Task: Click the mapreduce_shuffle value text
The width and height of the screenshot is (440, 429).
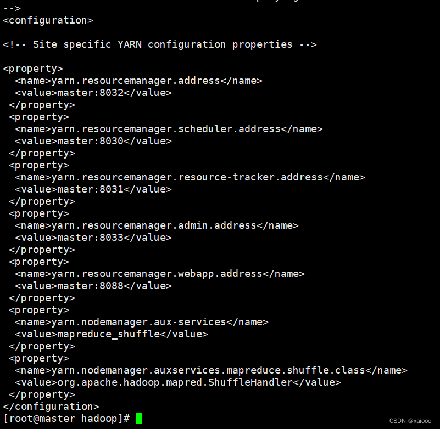Action: [109, 334]
